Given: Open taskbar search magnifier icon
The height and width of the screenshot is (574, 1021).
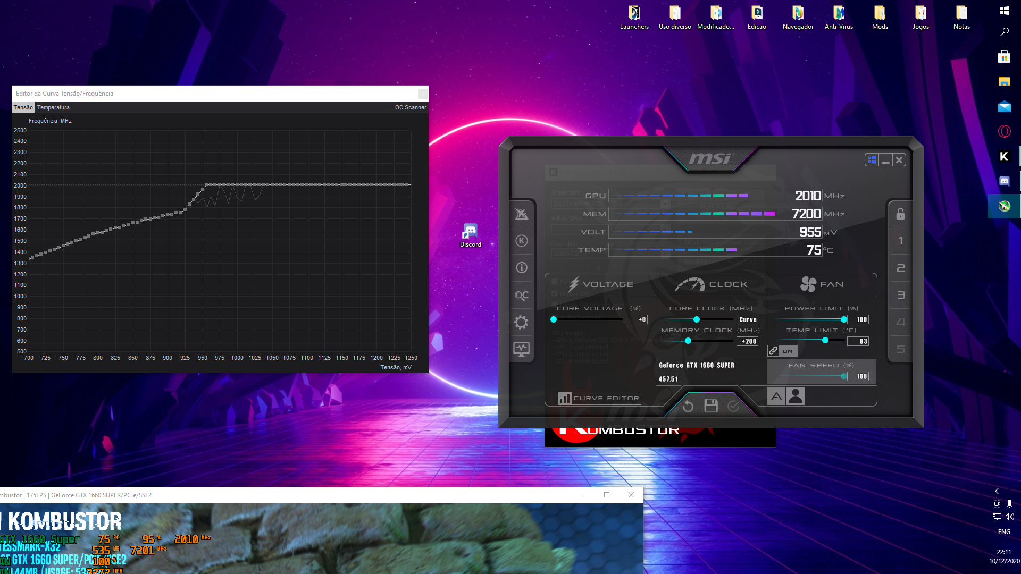Looking at the screenshot, I should point(1005,32).
